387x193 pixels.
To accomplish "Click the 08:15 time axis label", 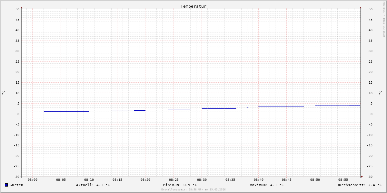I will click(x=117, y=180).
